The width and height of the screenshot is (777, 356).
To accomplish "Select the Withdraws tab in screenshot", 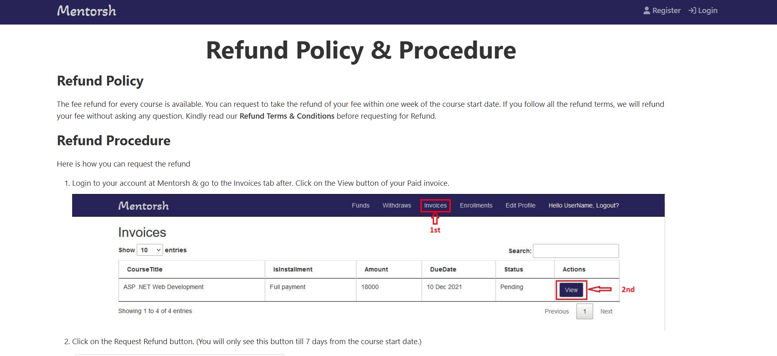I will 397,205.
